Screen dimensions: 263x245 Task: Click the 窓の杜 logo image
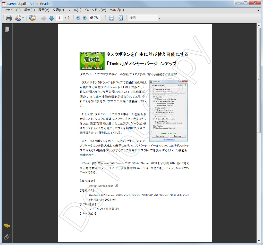tap(92, 61)
